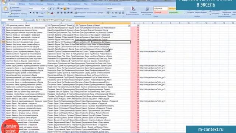236x133 pixels.
Task: Switch to the Главная ribbon tab
Action: coord(12,4)
